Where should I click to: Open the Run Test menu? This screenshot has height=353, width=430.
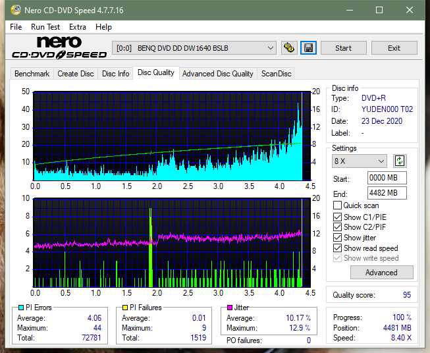coord(45,27)
